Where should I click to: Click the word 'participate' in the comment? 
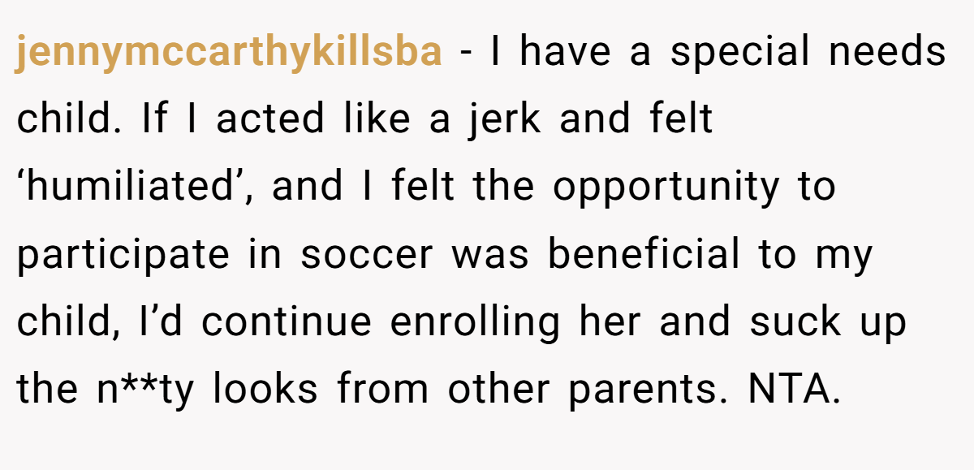click(x=123, y=257)
